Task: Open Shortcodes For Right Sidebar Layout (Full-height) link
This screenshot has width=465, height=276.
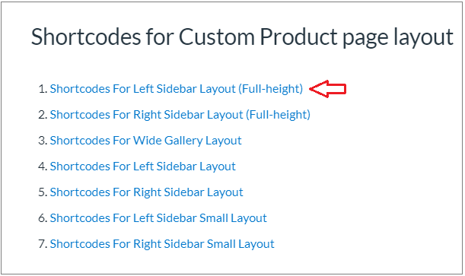Action: coord(180,115)
